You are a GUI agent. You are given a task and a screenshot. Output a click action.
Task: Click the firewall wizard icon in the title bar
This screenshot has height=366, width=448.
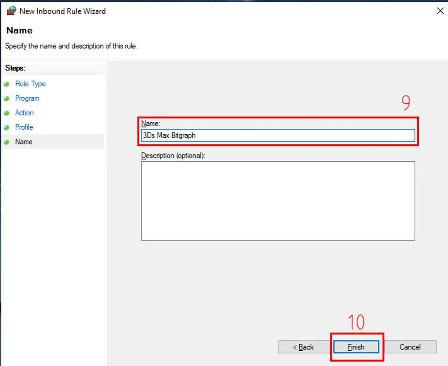[12, 11]
